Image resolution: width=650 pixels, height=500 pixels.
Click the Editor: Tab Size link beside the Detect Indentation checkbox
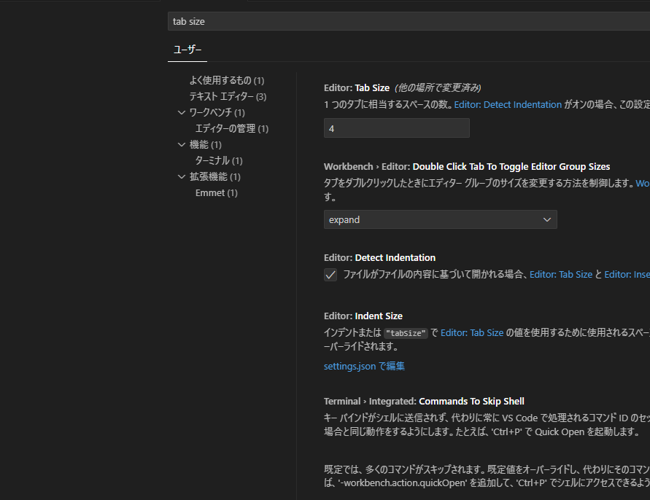tap(560, 275)
